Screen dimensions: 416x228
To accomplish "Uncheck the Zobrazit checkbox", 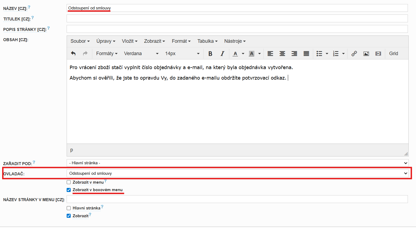I will pos(69,216).
